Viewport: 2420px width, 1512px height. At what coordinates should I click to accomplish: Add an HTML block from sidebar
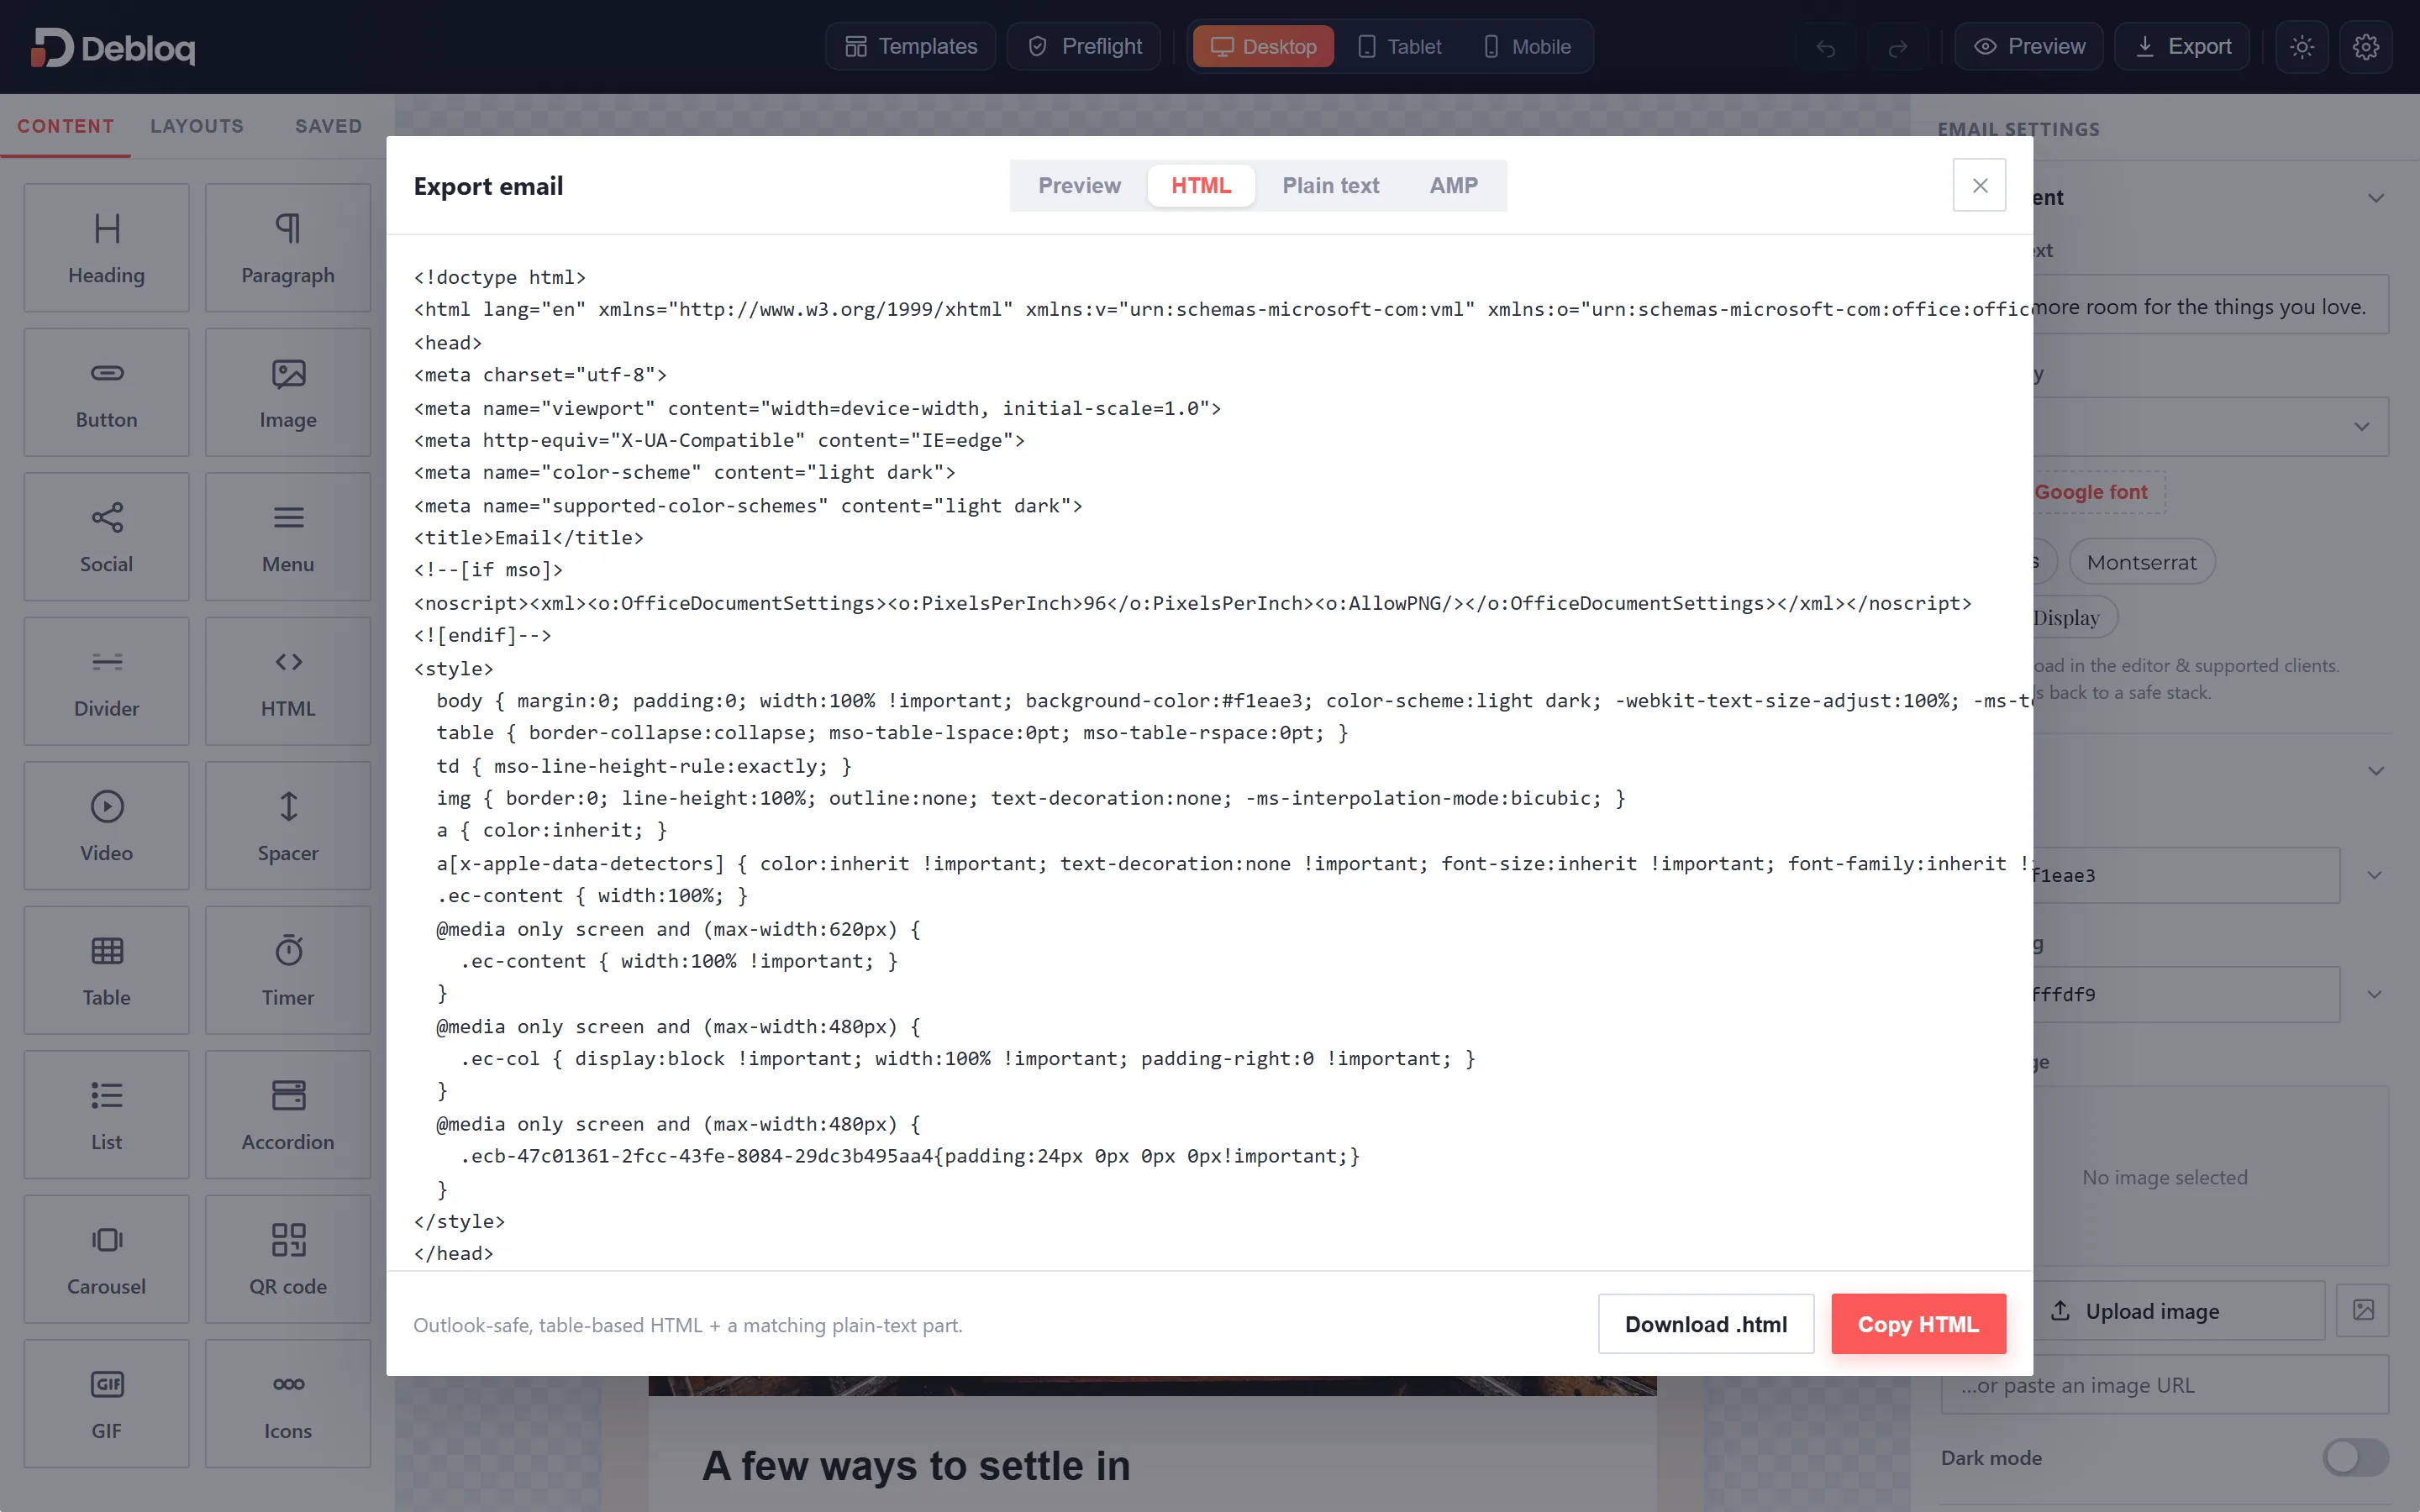(x=288, y=681)
